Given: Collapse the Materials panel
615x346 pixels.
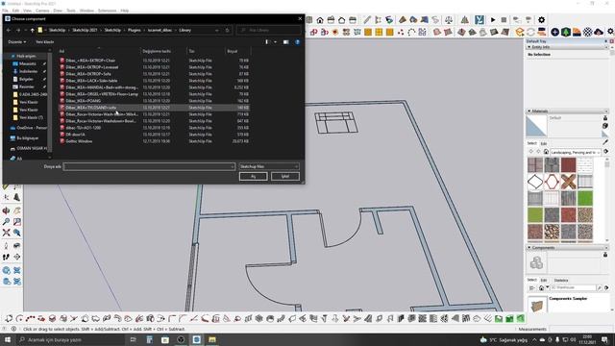Looking at the screenshot, I should [x=529, y=111].
